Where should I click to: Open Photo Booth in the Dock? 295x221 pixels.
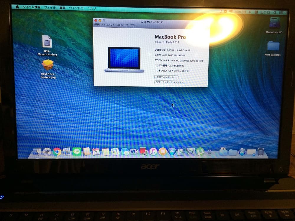pos(144,151)
